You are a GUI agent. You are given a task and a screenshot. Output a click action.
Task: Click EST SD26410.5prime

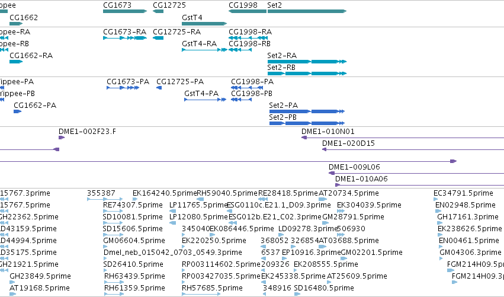pos(133,265)
